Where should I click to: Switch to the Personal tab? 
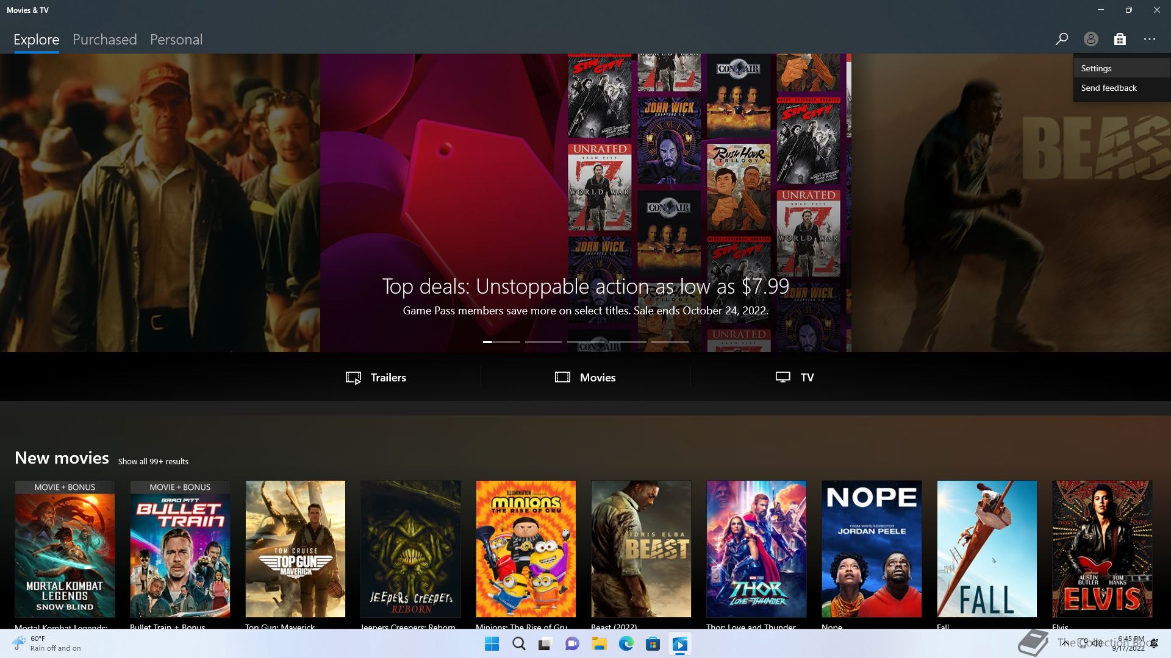click(x=176, y=40)
